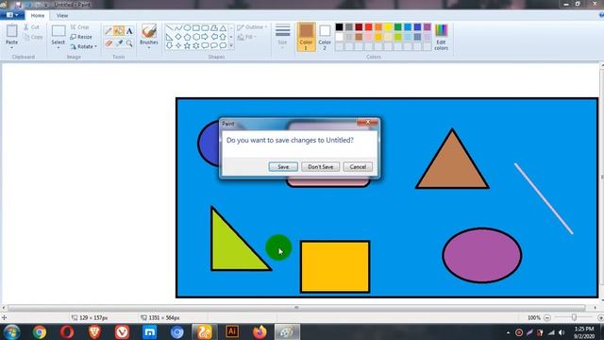Open the Select dropdown arrow
Screen dimensions: 604x340
coord(59,48)
